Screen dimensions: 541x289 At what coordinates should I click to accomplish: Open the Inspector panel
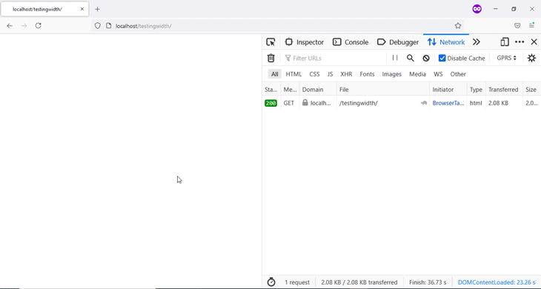(305, 42)
